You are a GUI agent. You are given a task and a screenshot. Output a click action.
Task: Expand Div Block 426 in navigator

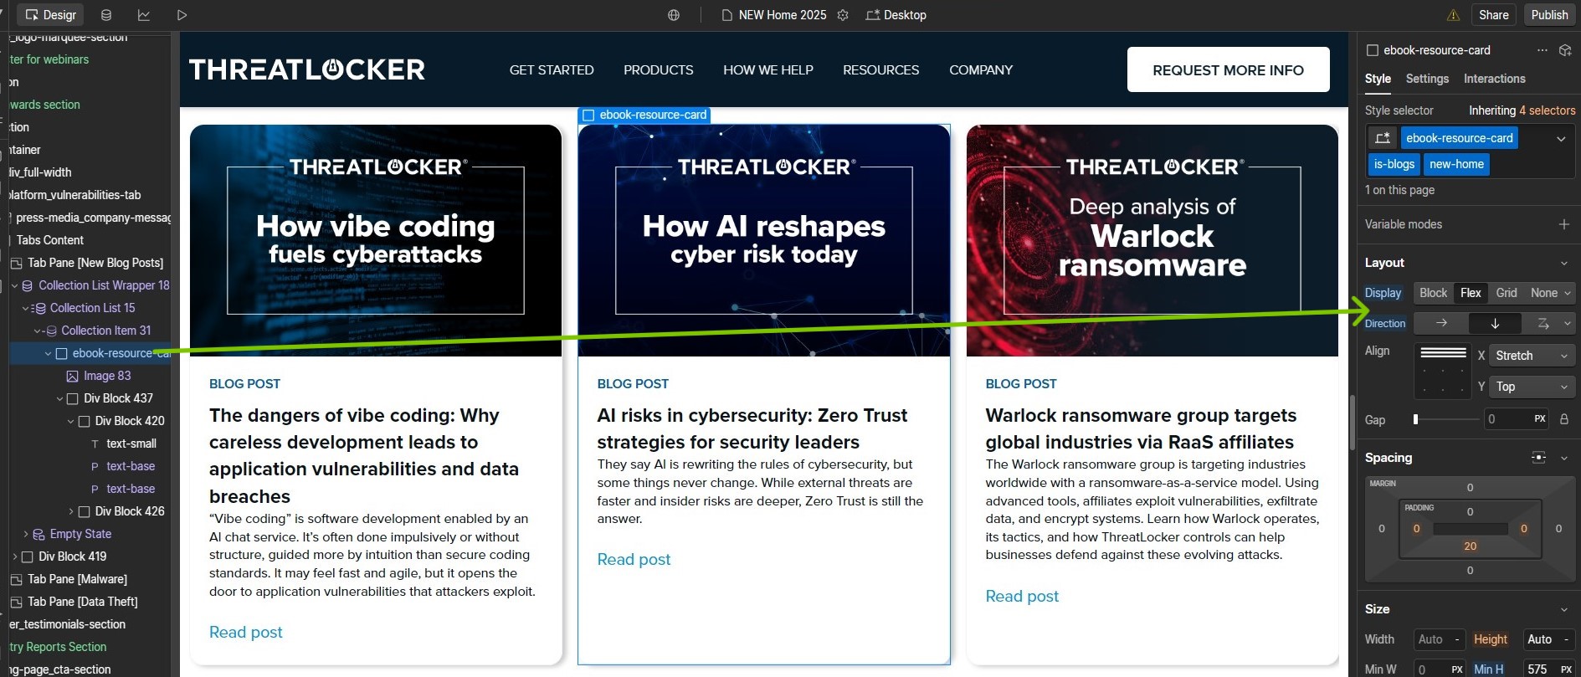coord(71,512)
